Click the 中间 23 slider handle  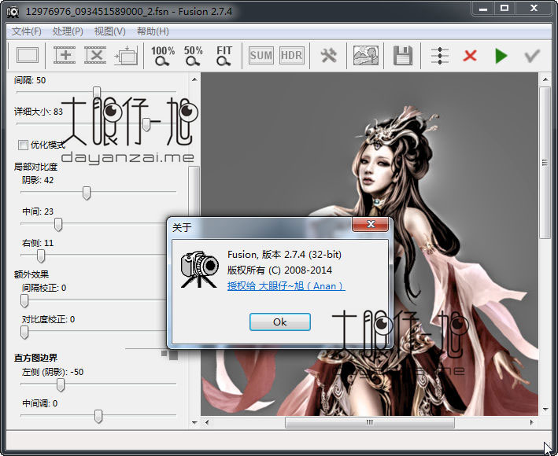point(58,224)
